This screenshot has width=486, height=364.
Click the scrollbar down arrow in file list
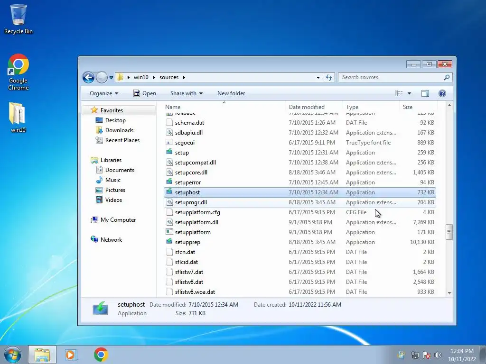pos(449,293)
